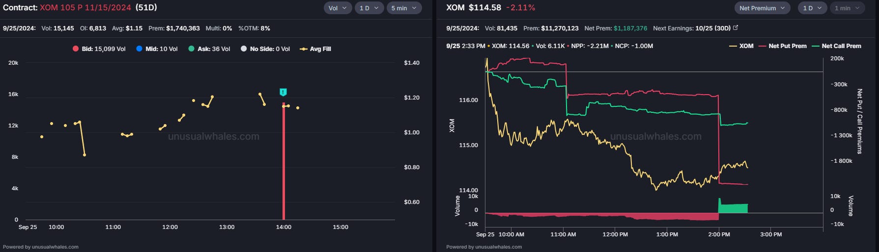Open the 1 D range dropdown in contract chart
This screenshot has height=252, width=879.
(x=369, y=8)
